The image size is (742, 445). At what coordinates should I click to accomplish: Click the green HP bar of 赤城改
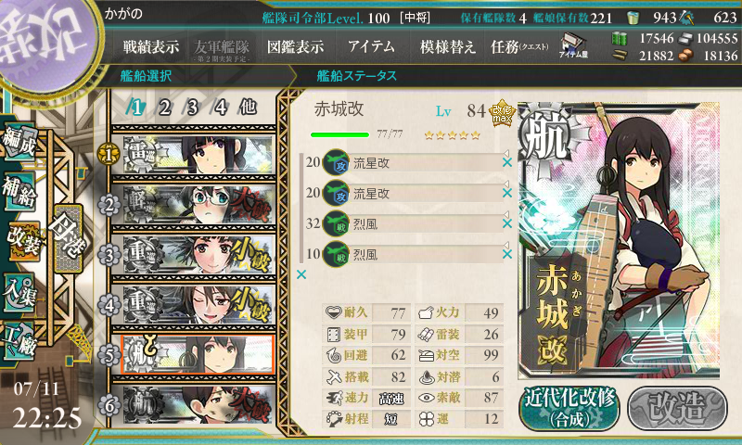pos(339,134)
